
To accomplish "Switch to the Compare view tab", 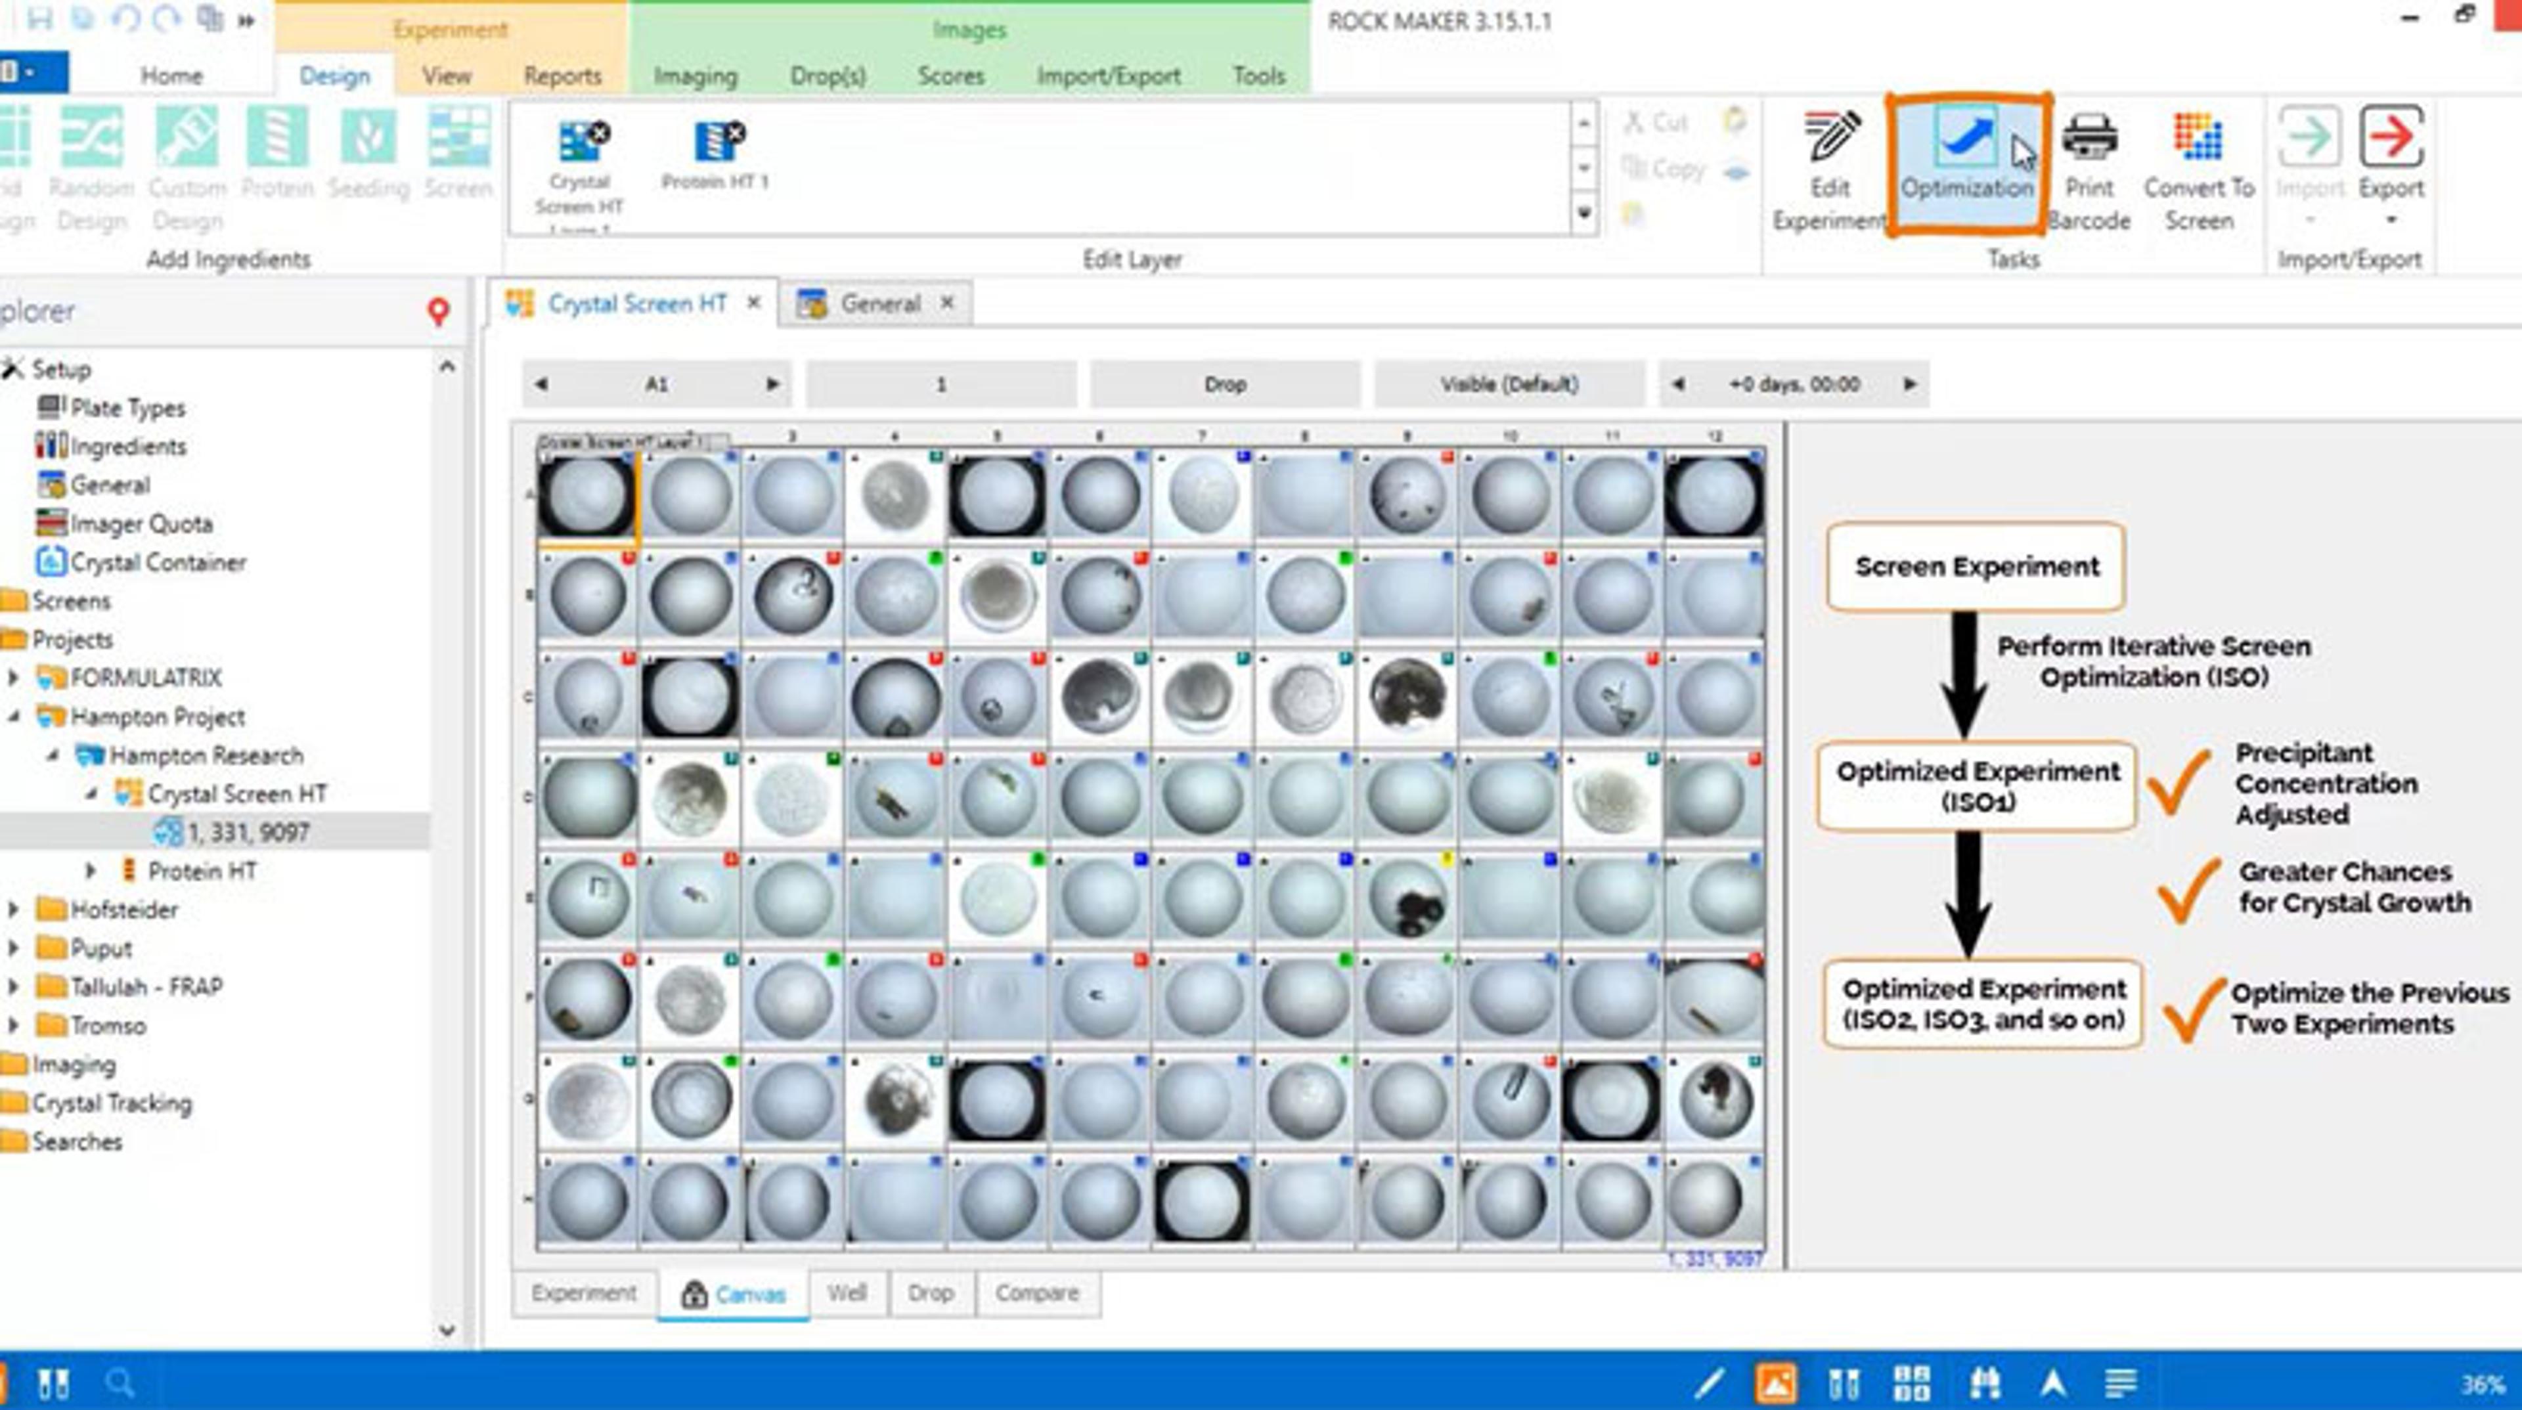I will click(x=1036, y=1294).
